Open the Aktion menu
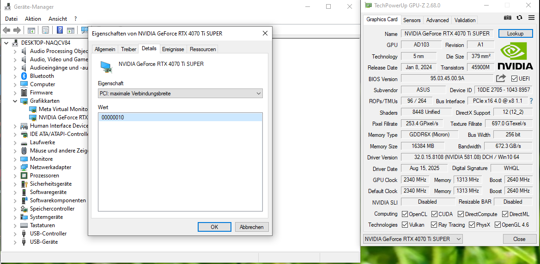 pos(33,19)
